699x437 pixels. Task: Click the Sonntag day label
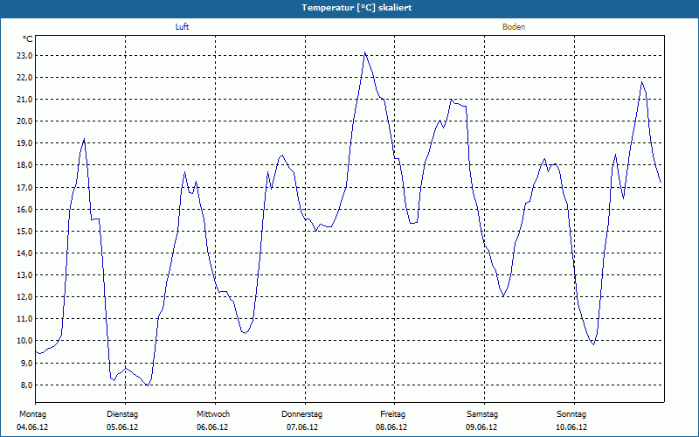tap(571, 414)
